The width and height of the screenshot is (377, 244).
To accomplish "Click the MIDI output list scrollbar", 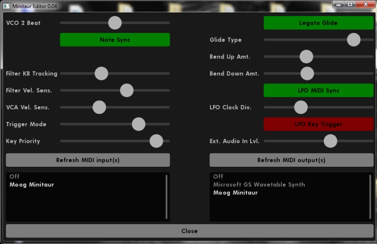I will tap(370, 197).
